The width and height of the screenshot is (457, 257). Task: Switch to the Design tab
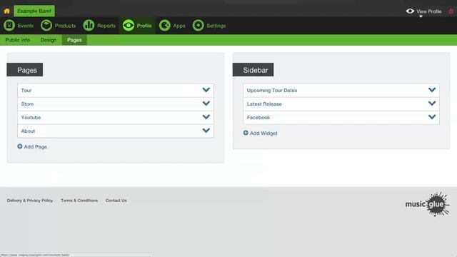pos(49,40)
